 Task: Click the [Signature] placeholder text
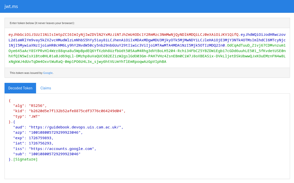pyautogui.click(x=25, y=159)
